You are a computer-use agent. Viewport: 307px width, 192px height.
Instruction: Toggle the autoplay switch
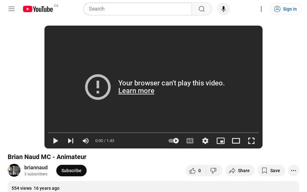pos(174,141)
